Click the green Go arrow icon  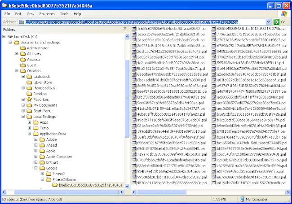[x=276, y=22]
